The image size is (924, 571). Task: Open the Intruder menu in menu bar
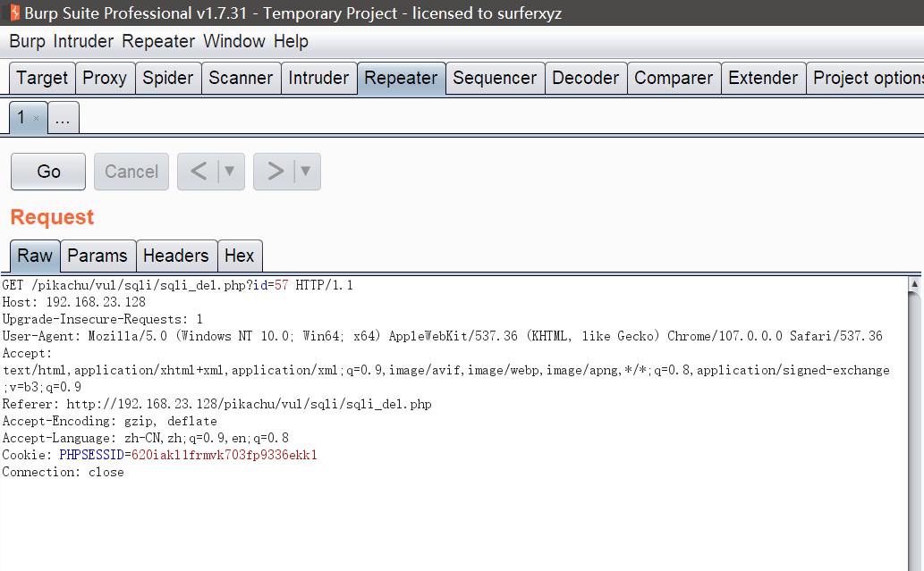tap(83, 41)
